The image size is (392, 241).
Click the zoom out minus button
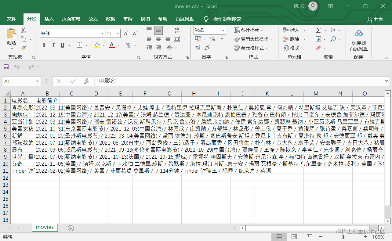[321, 237]
